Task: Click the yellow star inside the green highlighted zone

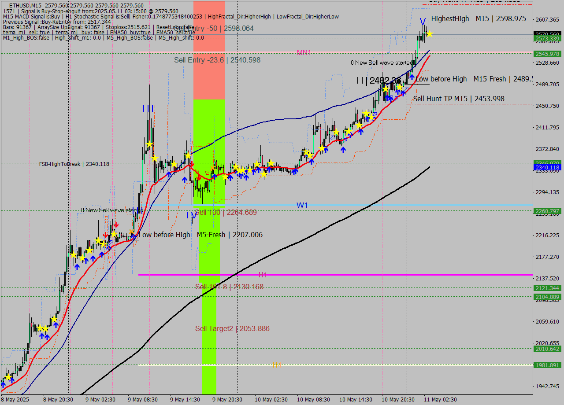Action: 224,176
